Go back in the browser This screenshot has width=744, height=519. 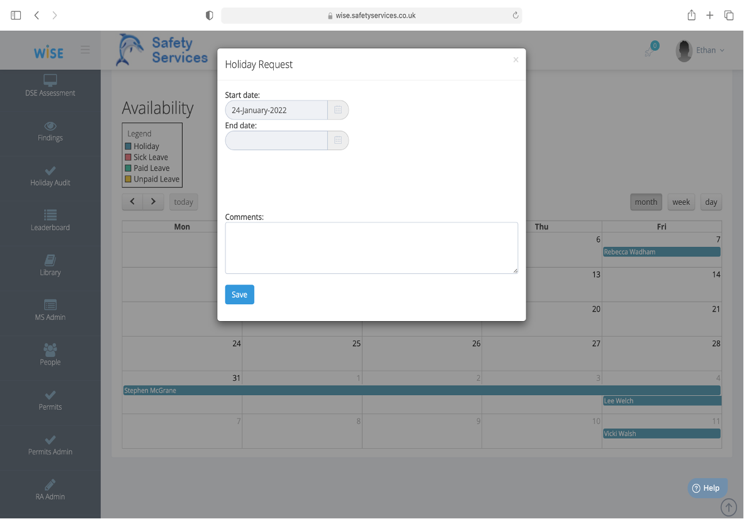click(x=37, y=15)
